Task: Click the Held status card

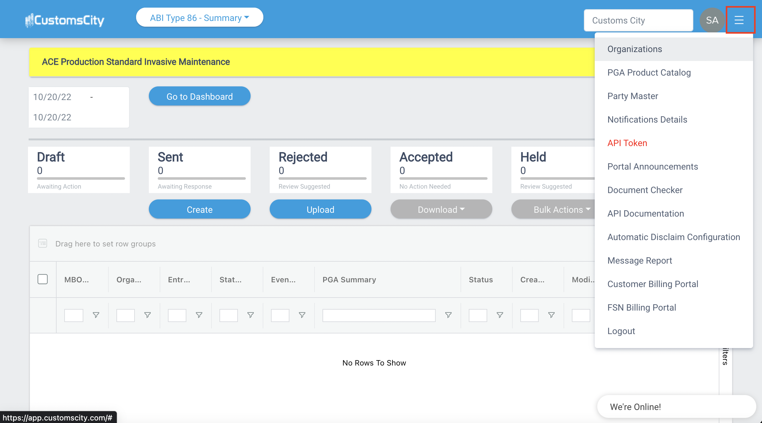Action: (553, 170)
